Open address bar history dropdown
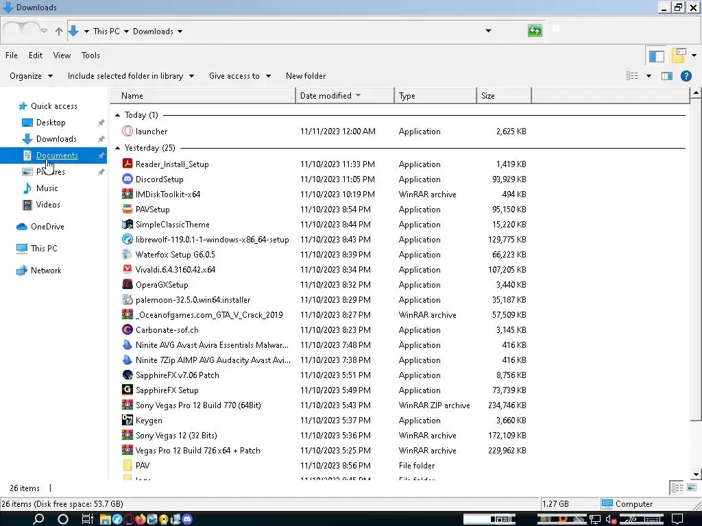Screen dimensions: 702x526 [x=488, y=31]
